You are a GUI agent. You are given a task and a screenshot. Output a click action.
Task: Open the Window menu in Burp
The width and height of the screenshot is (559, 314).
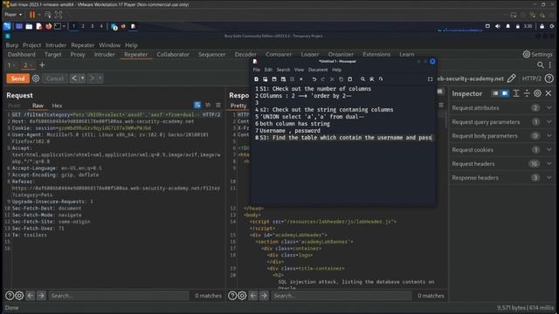[x=109, y=45]
